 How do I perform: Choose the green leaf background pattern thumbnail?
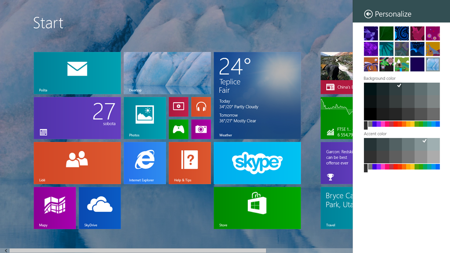[387, 34]
